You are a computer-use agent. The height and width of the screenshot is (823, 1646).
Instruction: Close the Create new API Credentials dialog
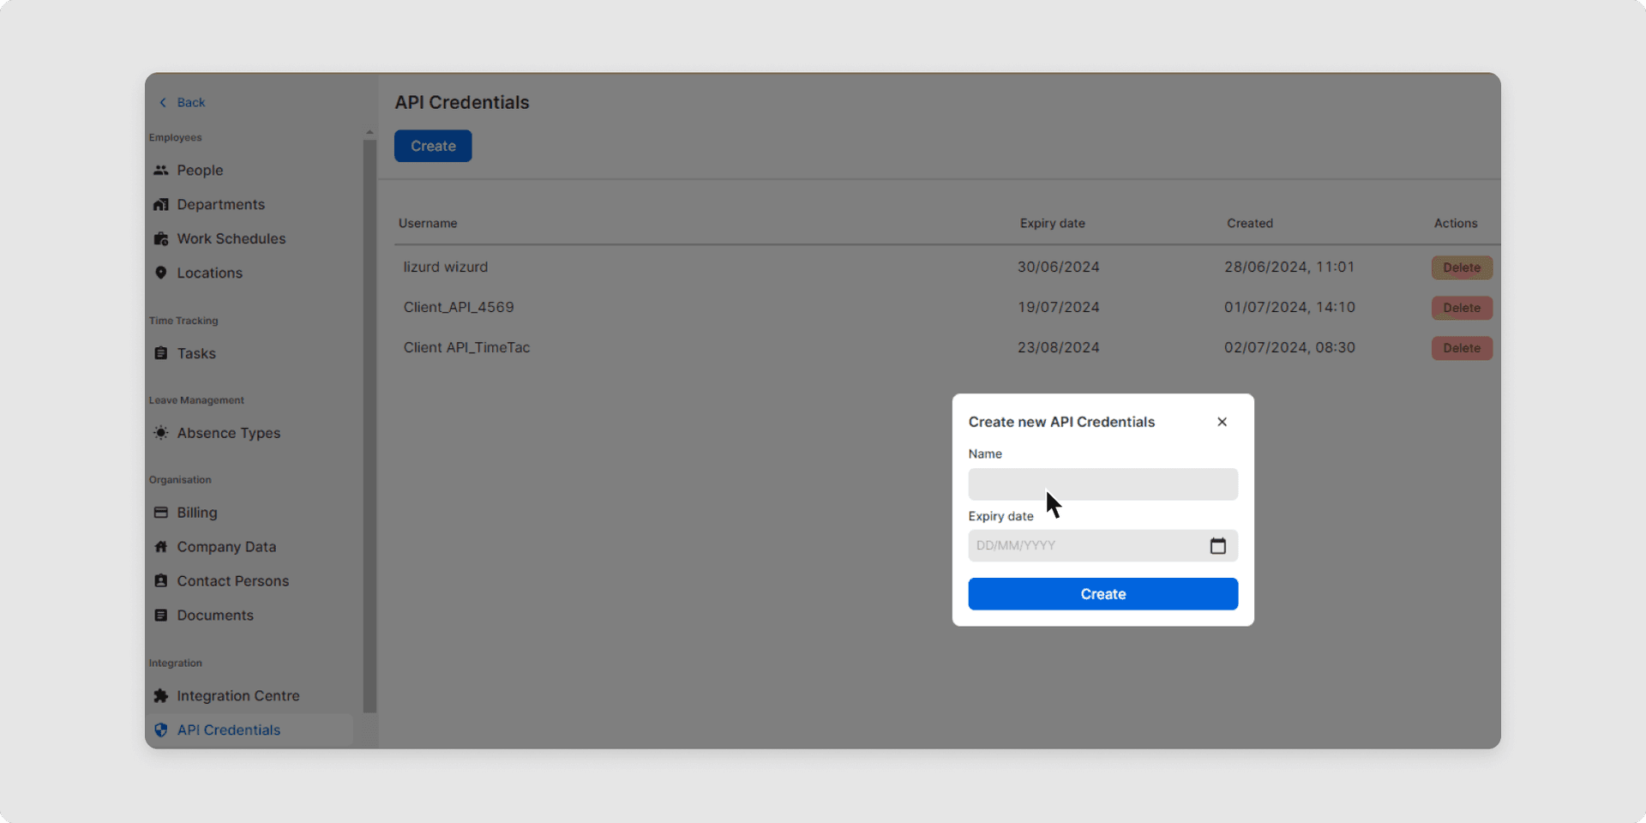tap(1221, 421)
